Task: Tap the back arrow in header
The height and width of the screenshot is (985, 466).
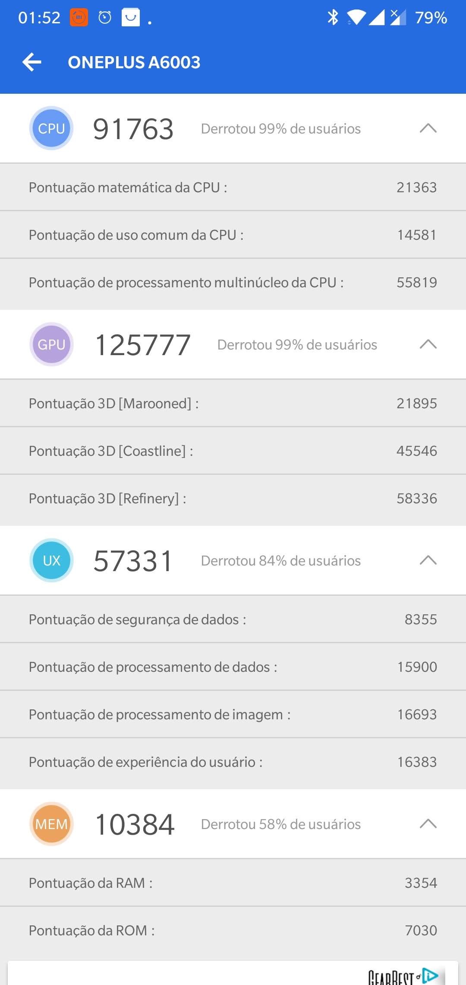Action: (x=32, y=62)
